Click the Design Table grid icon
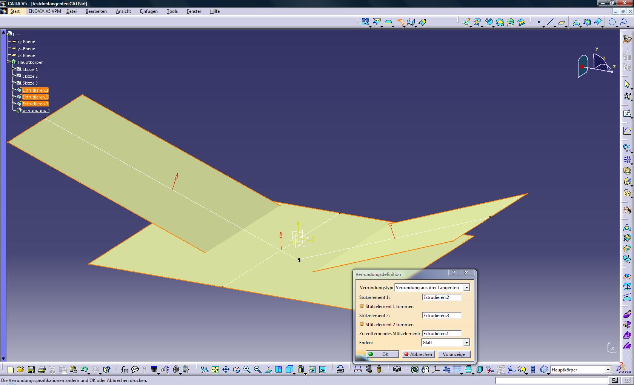This screenshot has width=634, height=385. [x=154, y=370]
